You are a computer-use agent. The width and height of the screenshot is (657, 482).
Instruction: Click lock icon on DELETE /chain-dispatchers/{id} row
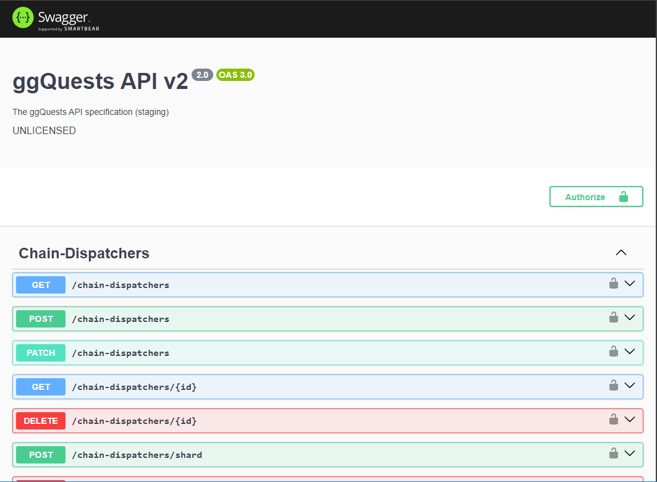[x=613, y=419]
